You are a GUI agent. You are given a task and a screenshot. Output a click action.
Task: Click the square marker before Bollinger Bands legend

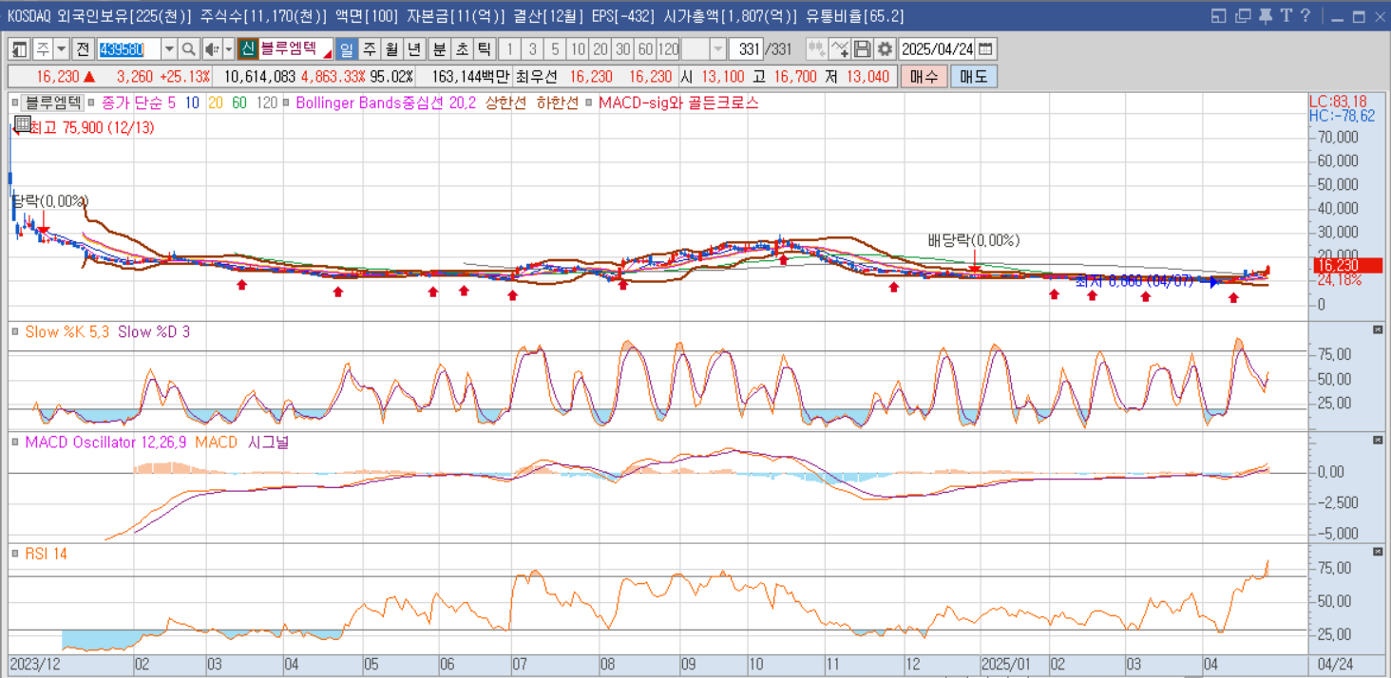[287, 103]
